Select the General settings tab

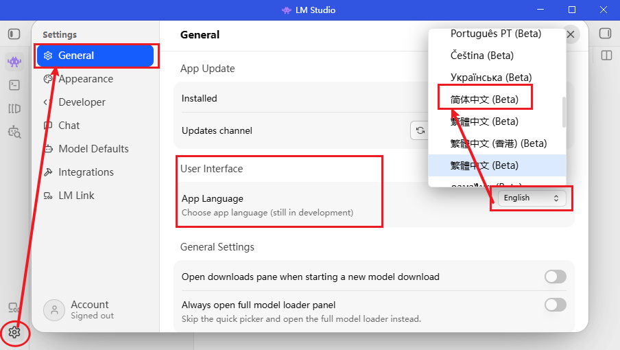(95, 56)
